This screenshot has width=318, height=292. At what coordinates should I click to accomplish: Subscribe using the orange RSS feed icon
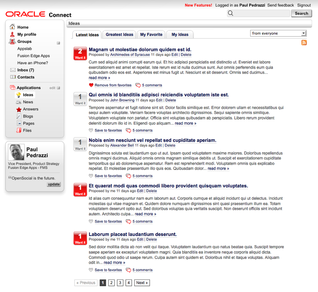tap(304, 43)
